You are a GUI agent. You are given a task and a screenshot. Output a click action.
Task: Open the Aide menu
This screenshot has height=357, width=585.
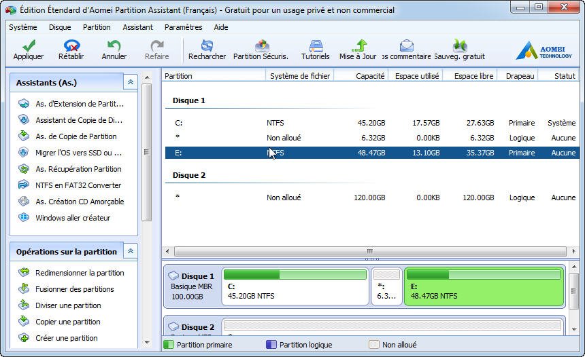[221, 27]
